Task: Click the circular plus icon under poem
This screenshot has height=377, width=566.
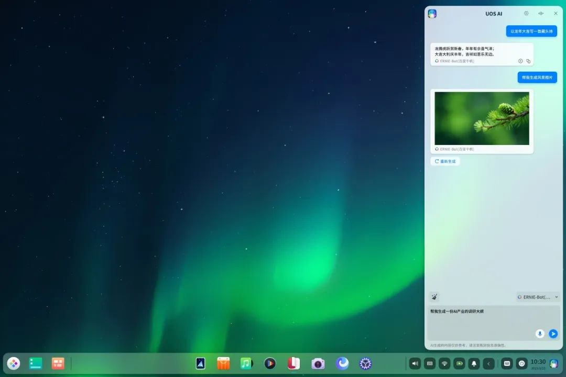Action: 520,61
